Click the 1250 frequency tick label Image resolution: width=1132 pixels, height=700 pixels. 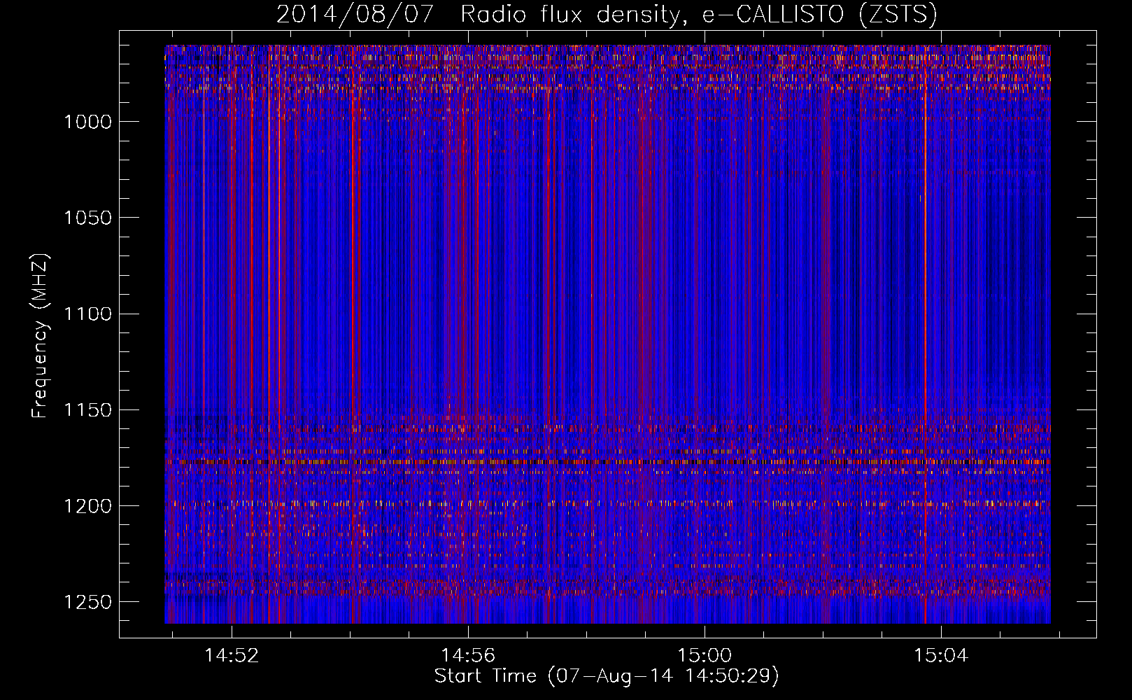point(87,602)
